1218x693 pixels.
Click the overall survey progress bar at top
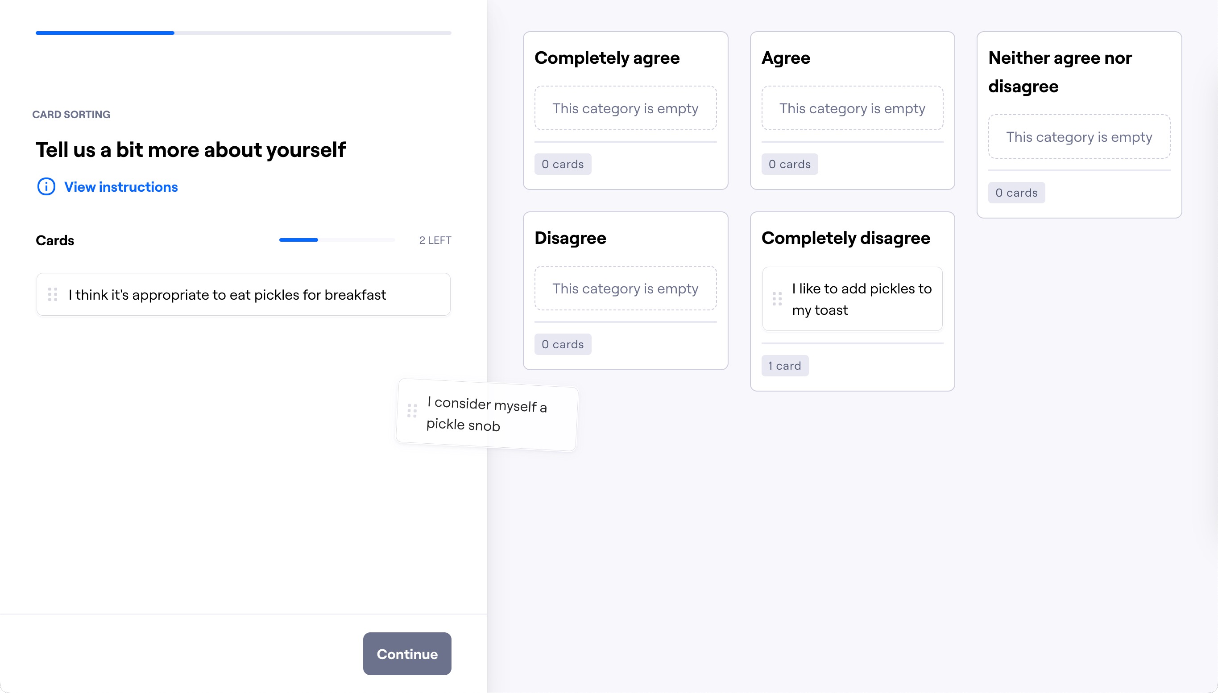tap(243, 33)
